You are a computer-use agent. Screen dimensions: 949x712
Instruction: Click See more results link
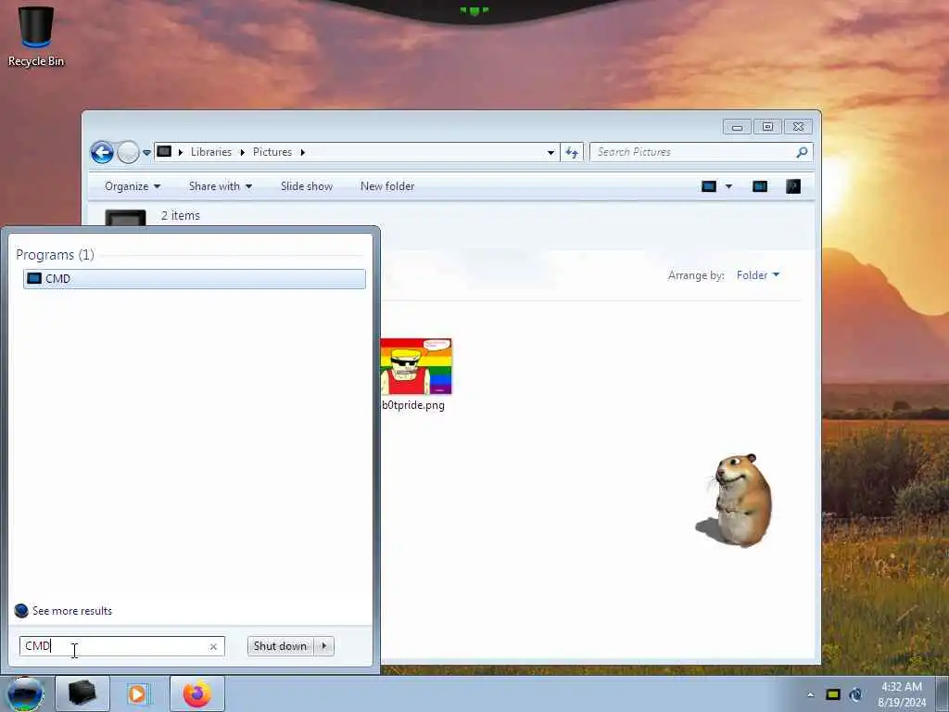(72, 611)
